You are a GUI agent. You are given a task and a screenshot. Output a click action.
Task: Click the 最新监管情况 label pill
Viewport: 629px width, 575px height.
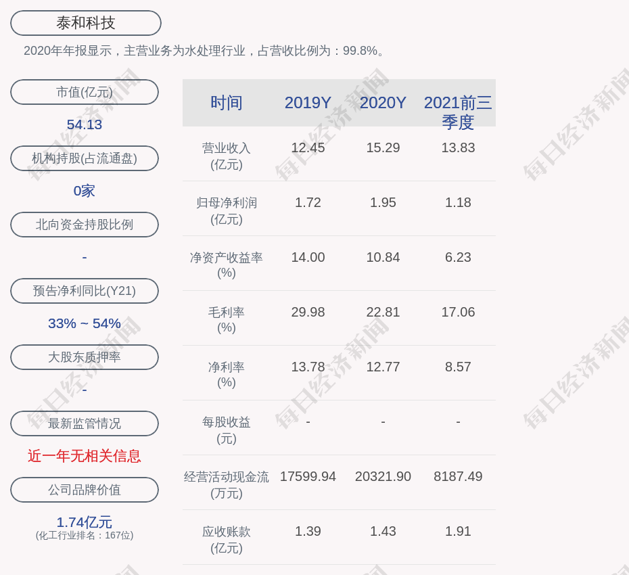coord(85,423)
